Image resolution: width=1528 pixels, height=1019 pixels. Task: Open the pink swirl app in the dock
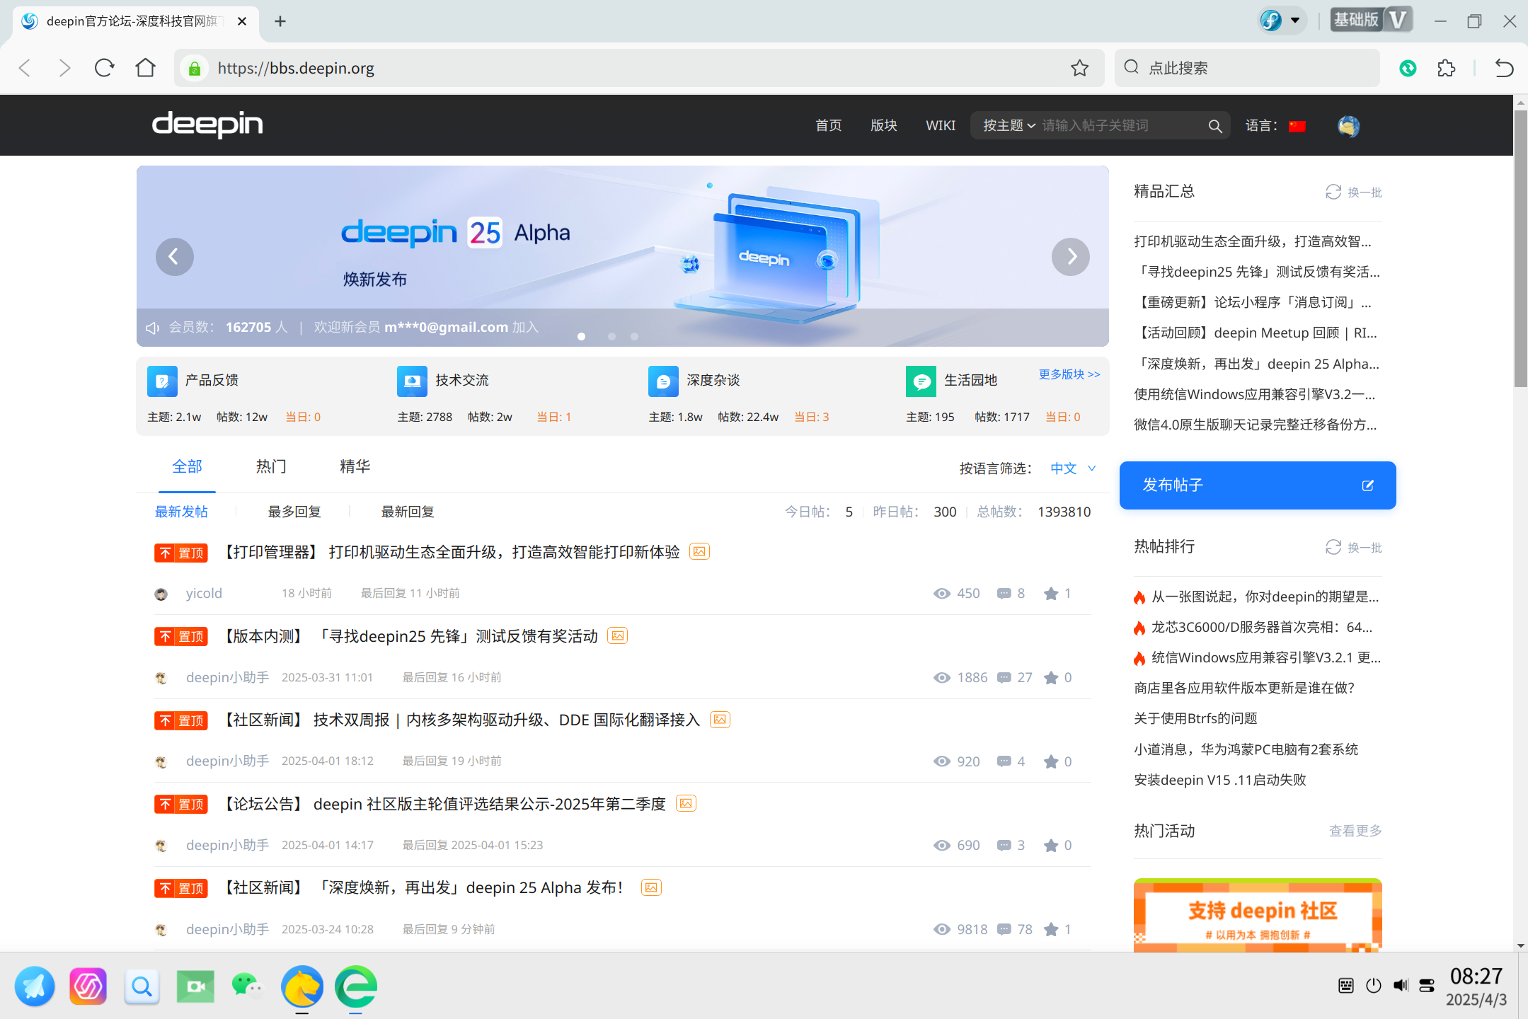[x=88, y=986]
